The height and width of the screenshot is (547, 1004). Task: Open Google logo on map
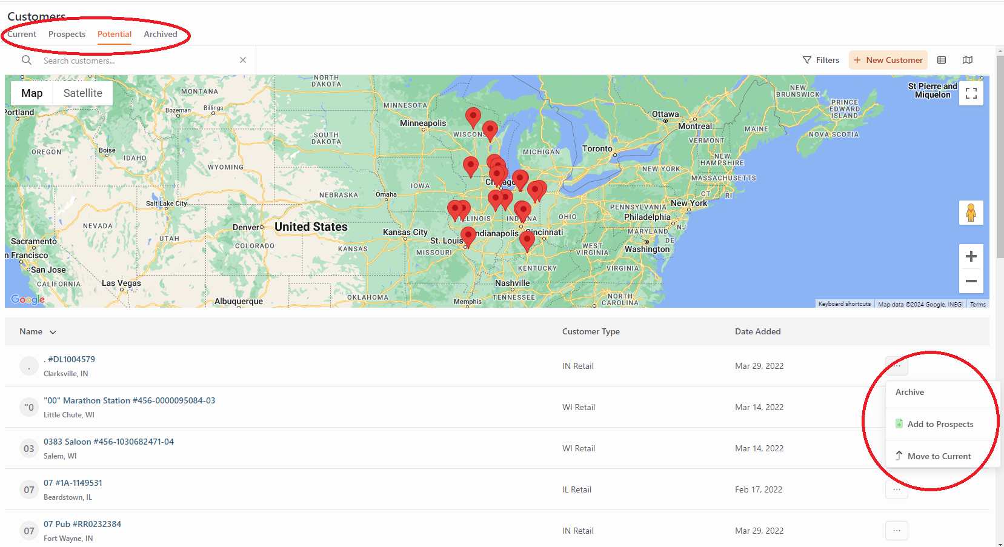pyautogui.click(x=28, y=299)
